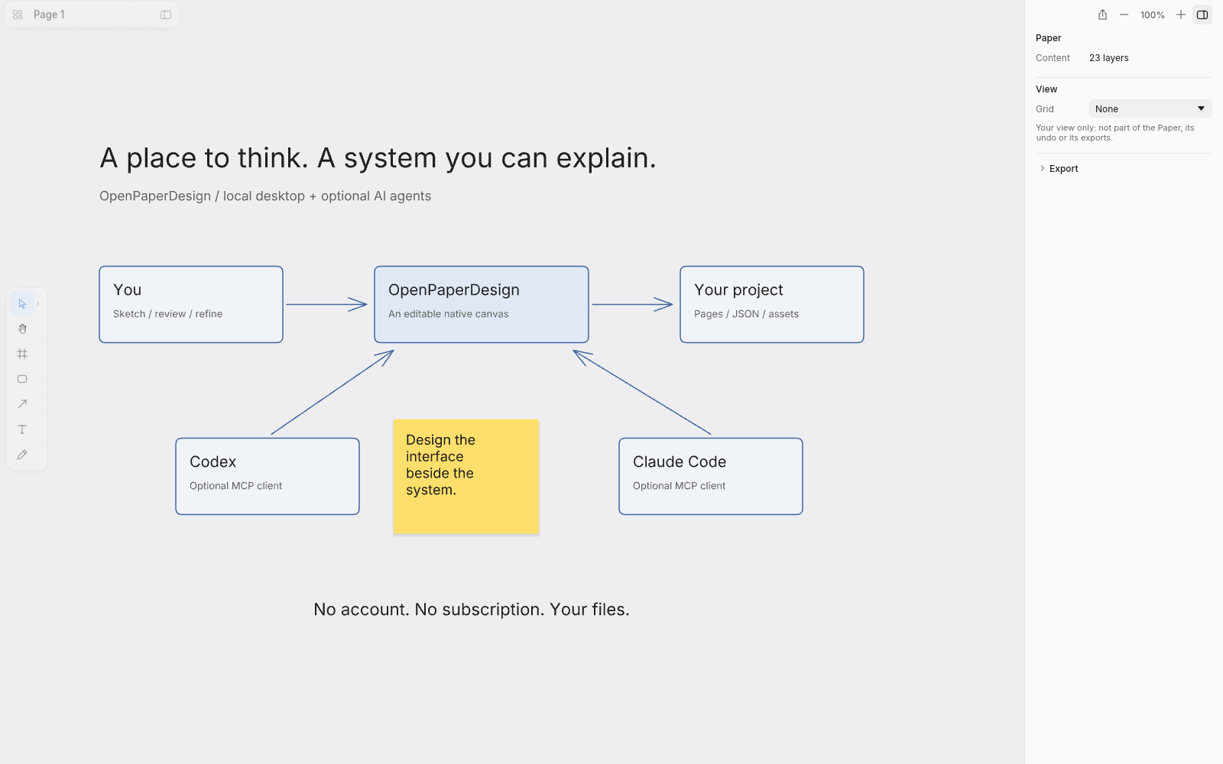Zoom in with the plus icon
The height and width of the screenshot is (764, 1223).
pyautogui.click(x=1181, y=15)
